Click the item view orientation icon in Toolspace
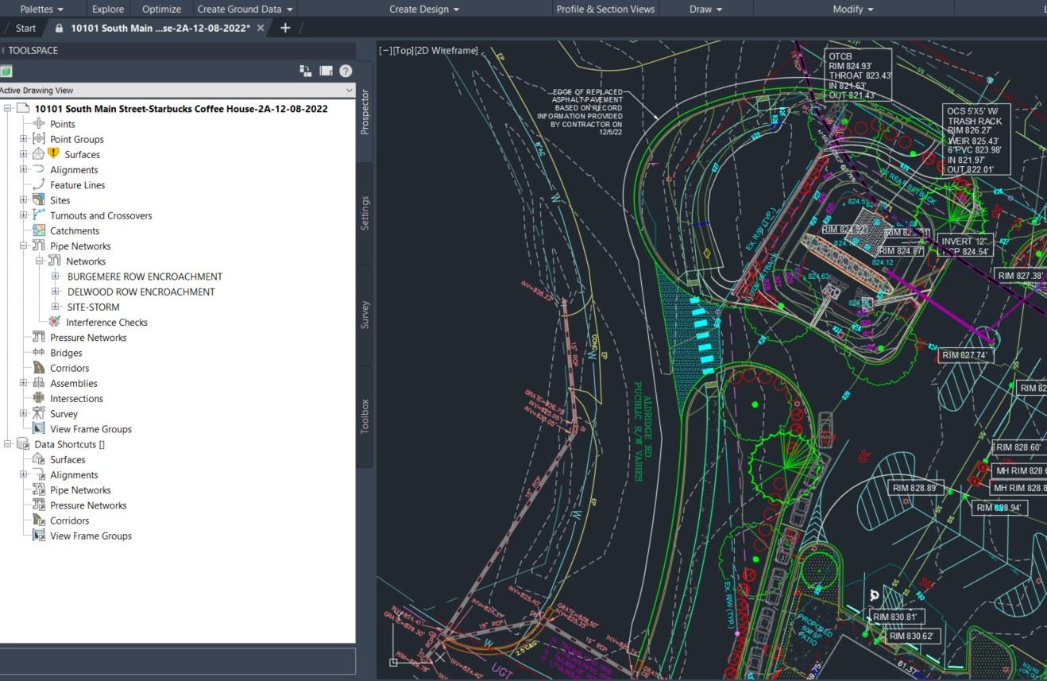 click(305, 71)
